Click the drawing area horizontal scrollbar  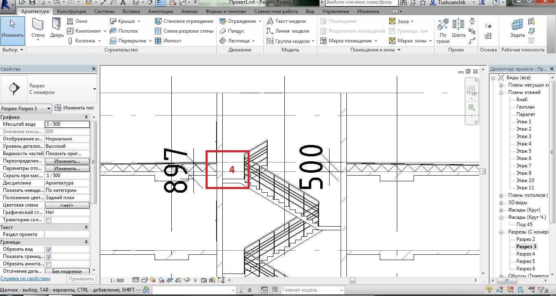pyautogui.click(x=353, y=280)
